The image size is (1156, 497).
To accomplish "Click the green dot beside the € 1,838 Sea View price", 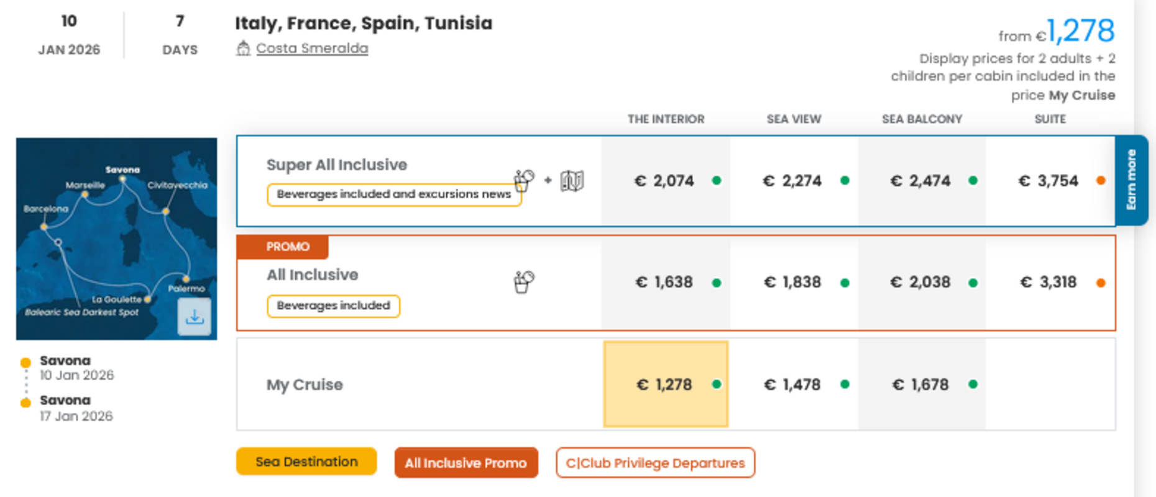I will pyautogui.click(x=845, y=281).
